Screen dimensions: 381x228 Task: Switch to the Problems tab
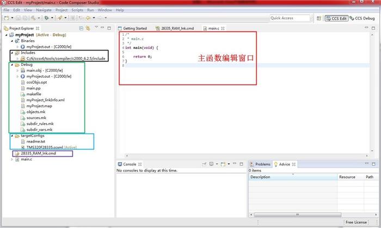point(260,164)
